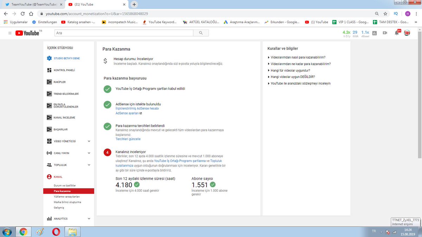Click the Chrome zoom magnifier icon
422x237 pixels.
377,14
